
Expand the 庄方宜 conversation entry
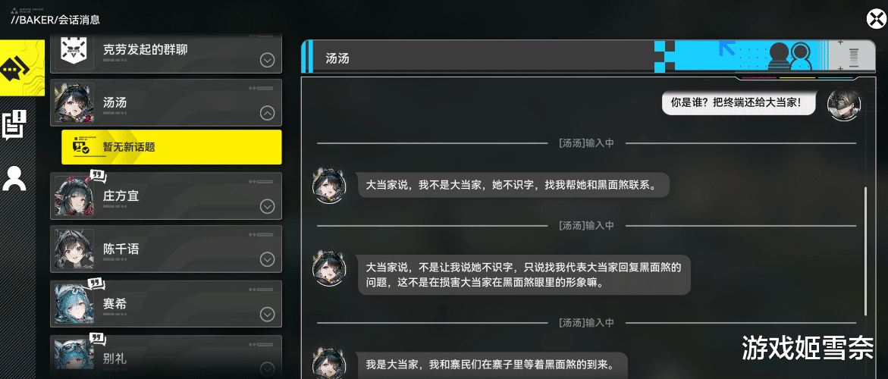pos(267,206)
